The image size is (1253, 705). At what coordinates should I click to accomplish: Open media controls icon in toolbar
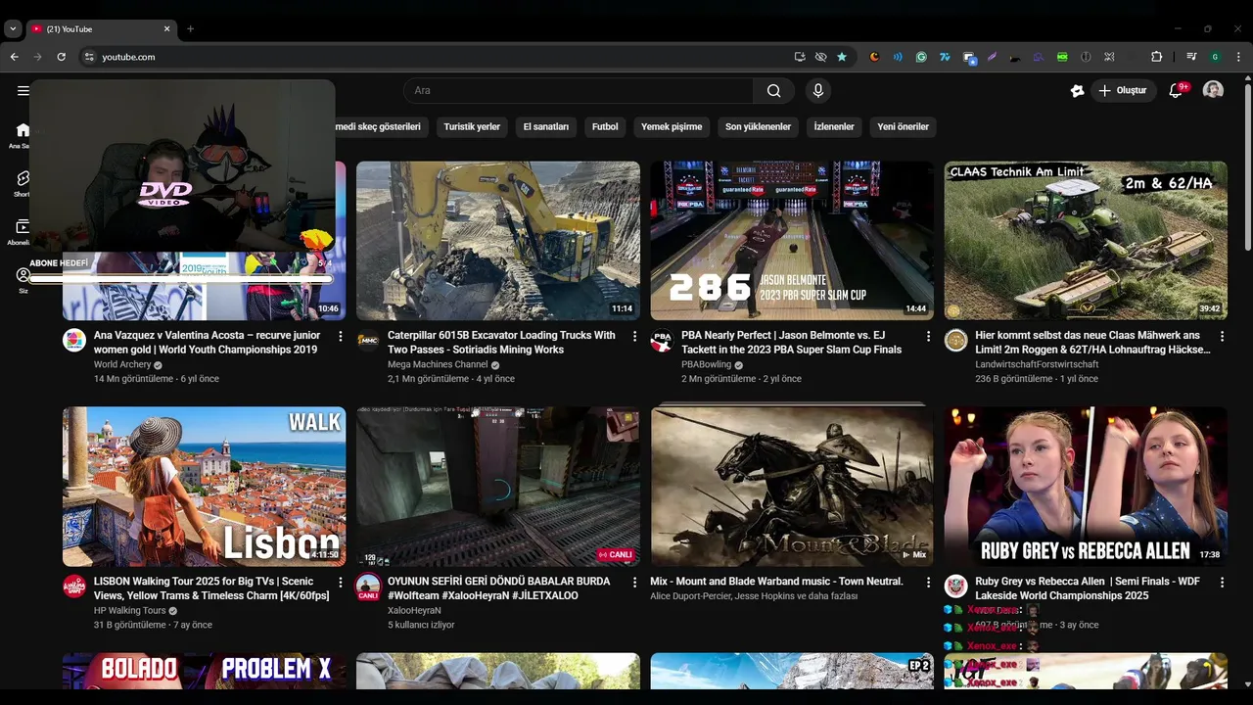[x=1191, y=57]
